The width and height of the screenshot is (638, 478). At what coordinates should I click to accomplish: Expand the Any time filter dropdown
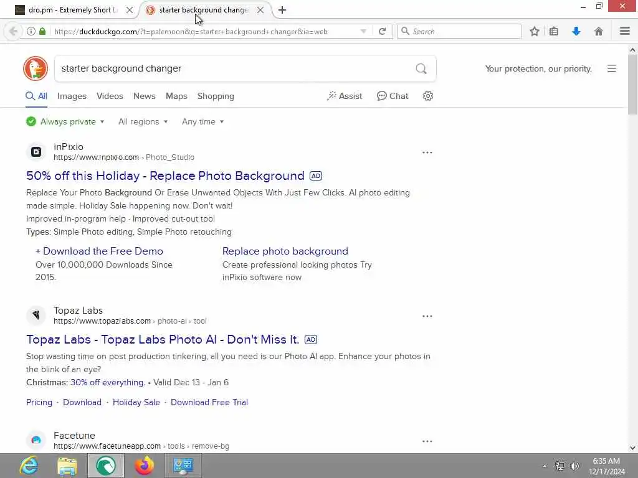202,121
